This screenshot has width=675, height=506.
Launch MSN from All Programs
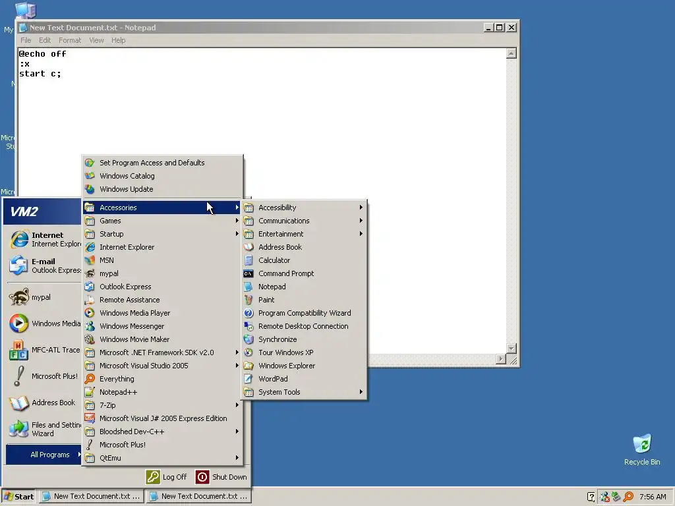(x=163, y=260)
